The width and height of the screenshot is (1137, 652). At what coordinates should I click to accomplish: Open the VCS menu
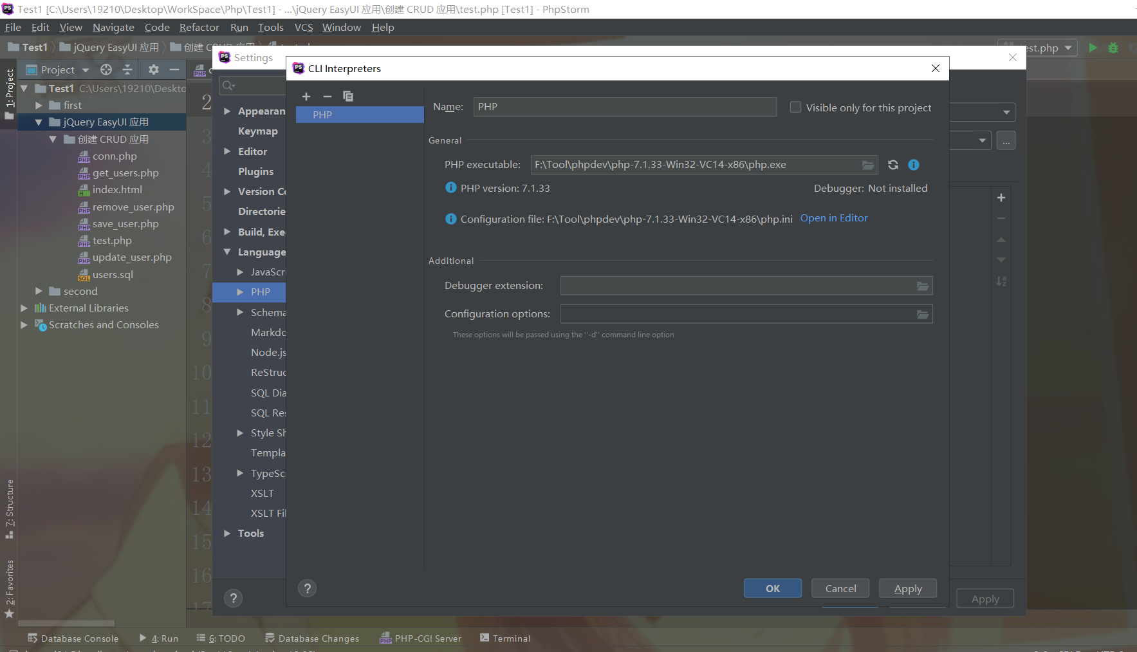point(304,27)
